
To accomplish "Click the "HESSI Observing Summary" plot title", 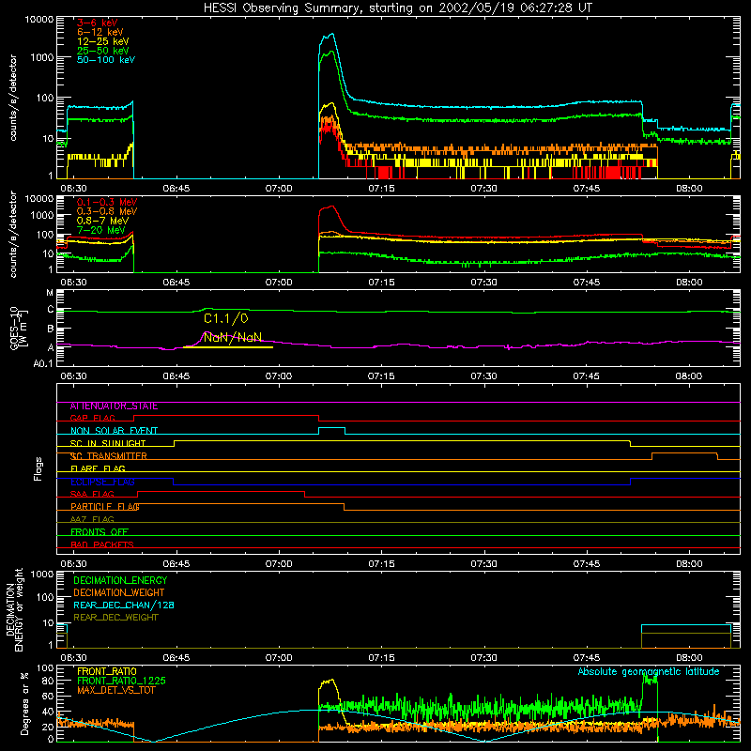I will [x=397, y=8].
